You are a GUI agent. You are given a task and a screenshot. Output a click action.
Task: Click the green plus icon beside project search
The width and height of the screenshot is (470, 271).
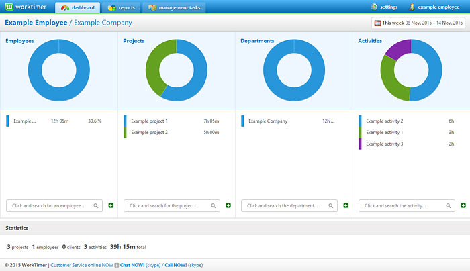click(x=228, y=205)
